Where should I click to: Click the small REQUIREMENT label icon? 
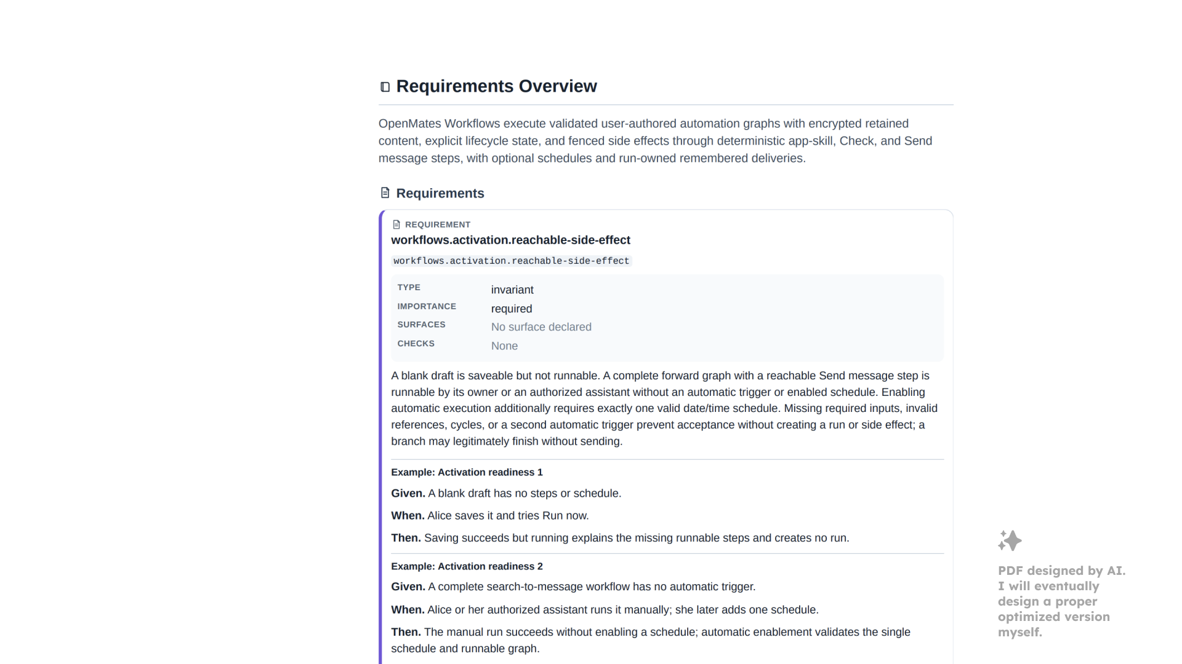(396, 224)
